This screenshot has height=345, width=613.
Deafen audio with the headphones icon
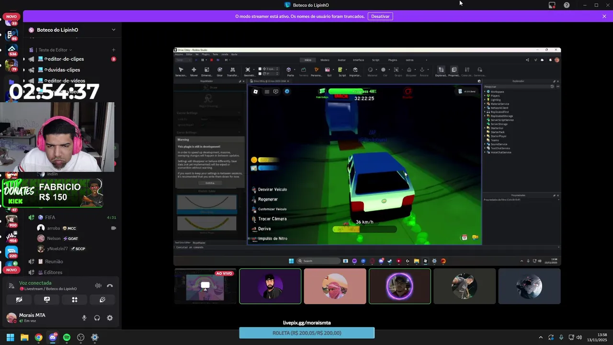tap(97, 318)
